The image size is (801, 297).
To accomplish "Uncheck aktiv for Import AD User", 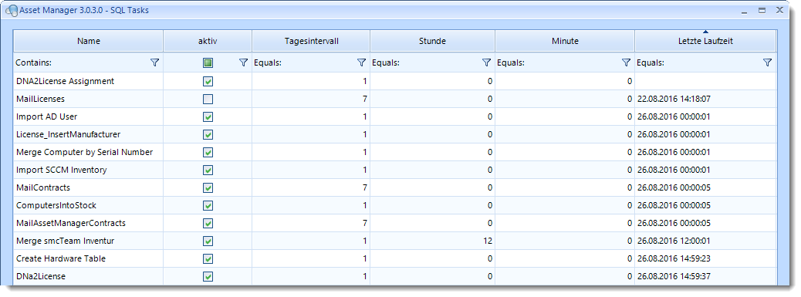I will click(208, 116).
